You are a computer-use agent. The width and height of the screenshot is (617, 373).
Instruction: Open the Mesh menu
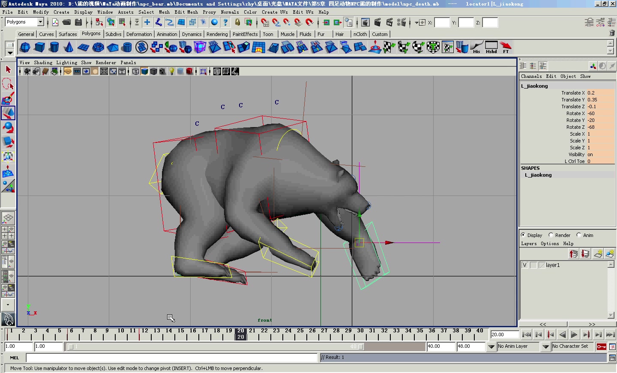point(164,12)
